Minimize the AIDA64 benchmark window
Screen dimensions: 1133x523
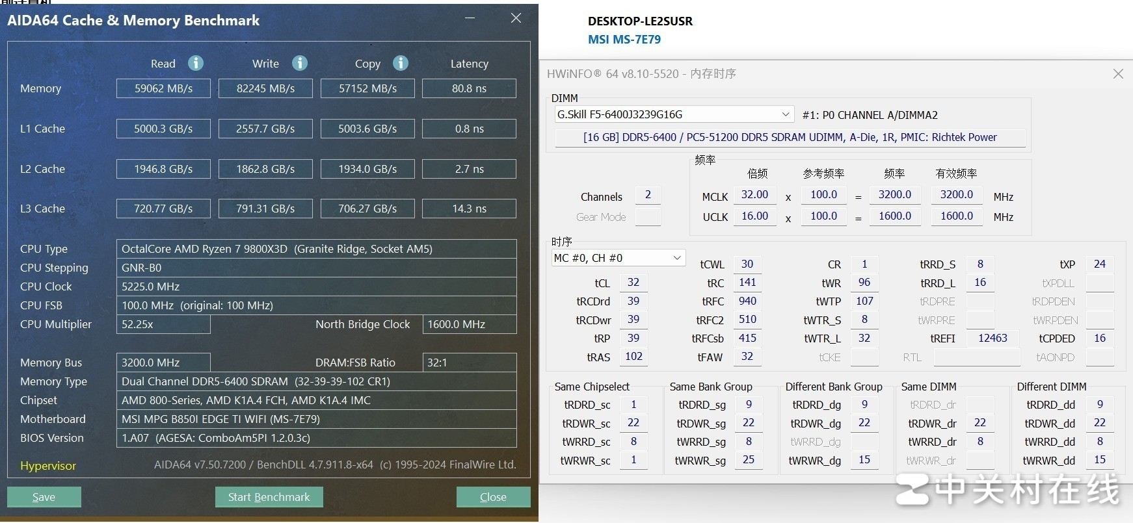pos(470,18)
